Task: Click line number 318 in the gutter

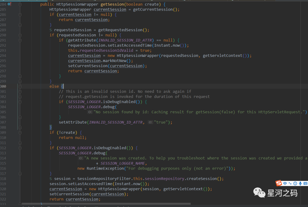Action: coord(3,179)
